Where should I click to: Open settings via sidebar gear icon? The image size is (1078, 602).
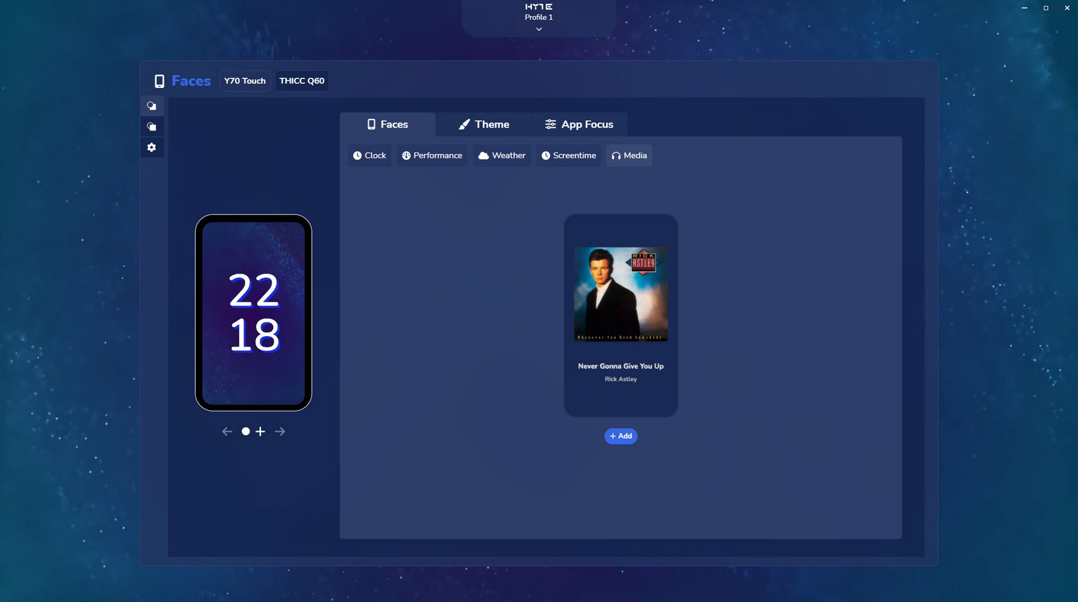152,147
